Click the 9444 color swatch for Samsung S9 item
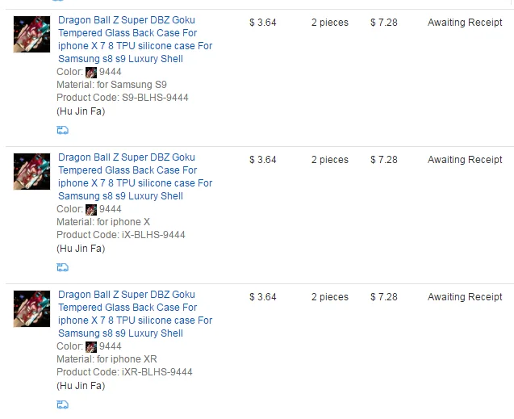 pos(91,73)
